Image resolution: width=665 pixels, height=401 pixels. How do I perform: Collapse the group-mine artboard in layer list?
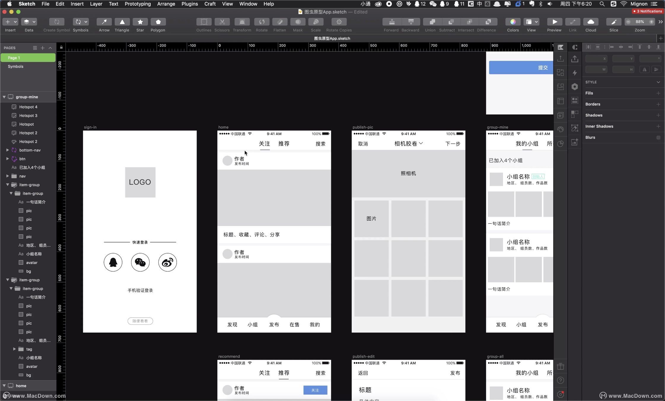tap(4, 97)
